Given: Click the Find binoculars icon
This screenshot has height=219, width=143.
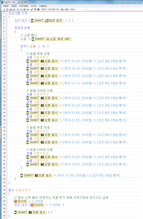Looking at the screenshot, I should click(x=28, y=9).
